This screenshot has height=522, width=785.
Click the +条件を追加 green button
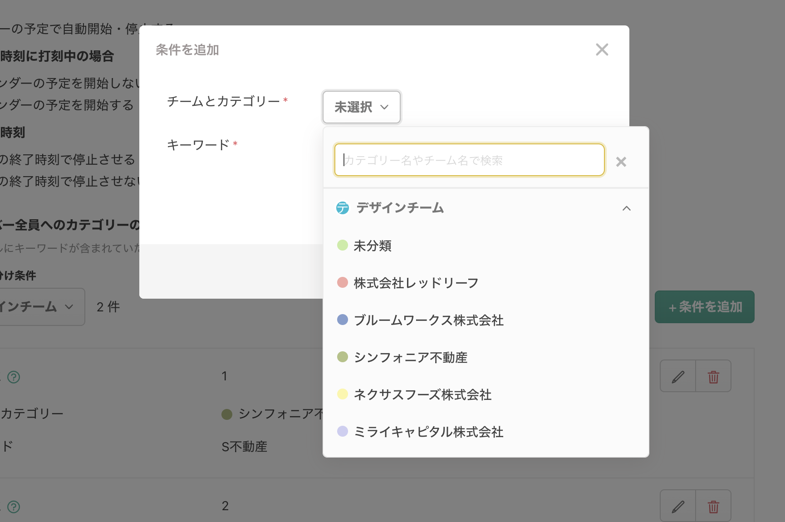pyautogui.click(x=704, y=307)
